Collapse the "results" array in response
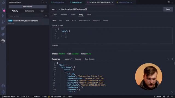This screenshot has height=98, width=175. [56, 70]
